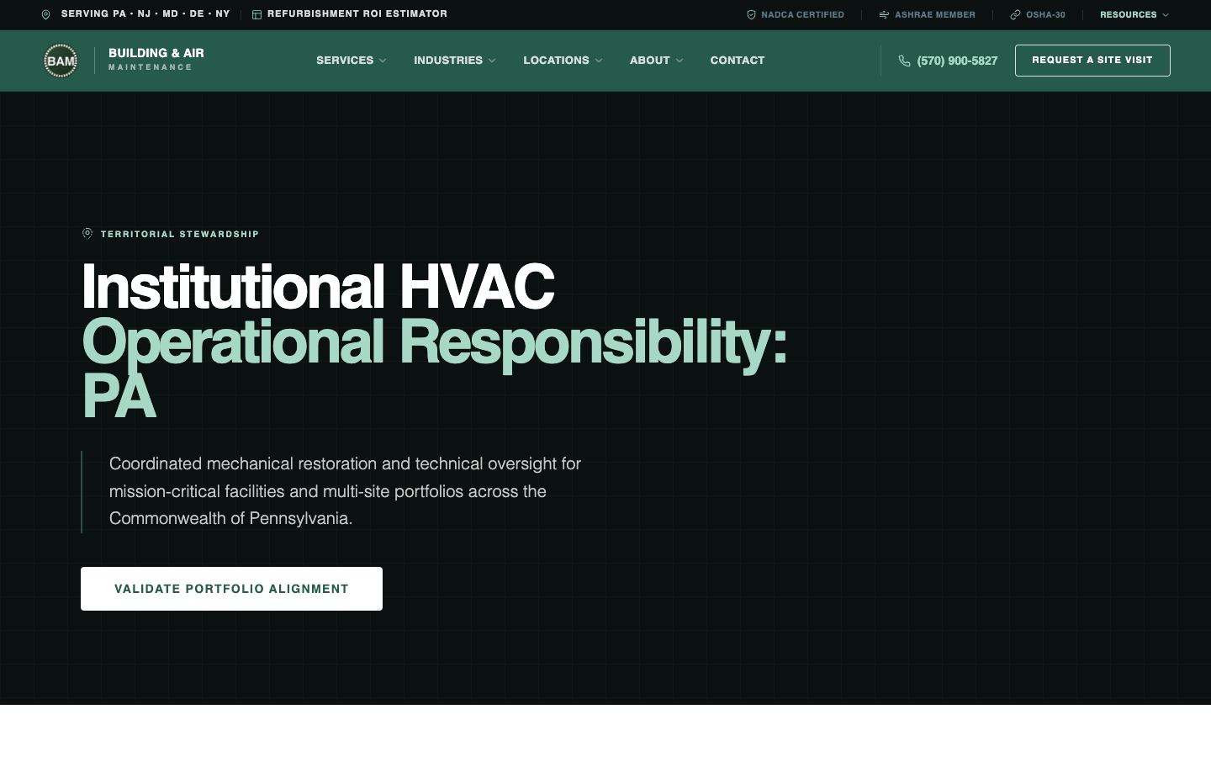Open the Refurbishment ROI Estimator link

tap(357, 14)
